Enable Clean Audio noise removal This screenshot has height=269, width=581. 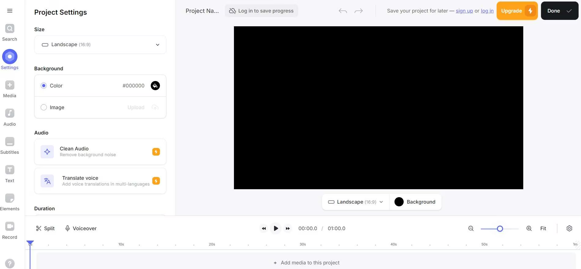(100, 152)
